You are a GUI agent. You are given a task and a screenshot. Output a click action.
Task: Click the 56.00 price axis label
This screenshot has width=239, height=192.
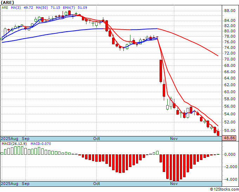230,106
